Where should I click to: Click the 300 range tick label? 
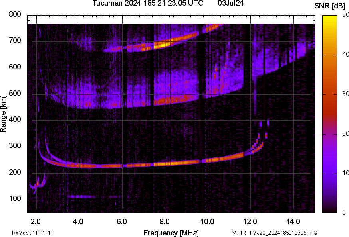pyautogui.click(x=15, y=146)
